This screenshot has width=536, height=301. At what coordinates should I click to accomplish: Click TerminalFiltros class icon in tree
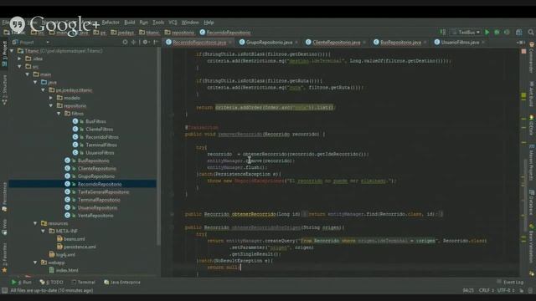point(75,145)
